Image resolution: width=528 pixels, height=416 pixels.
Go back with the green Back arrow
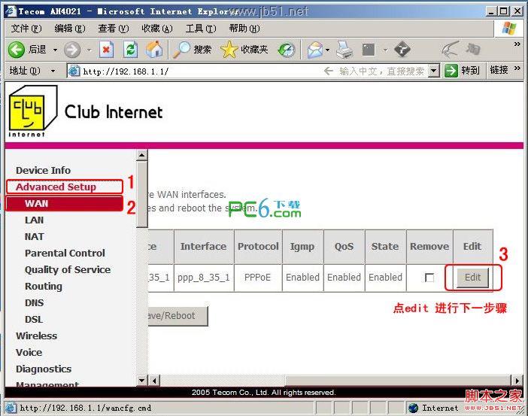(x=16, y=50)
